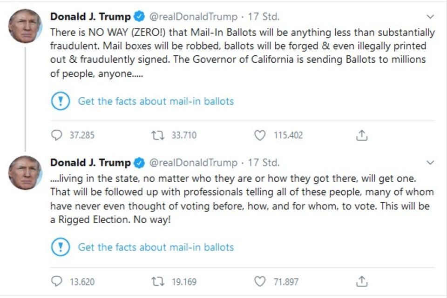Click the reply icon on the first tweet
The image size is (447, 298).
56,135
